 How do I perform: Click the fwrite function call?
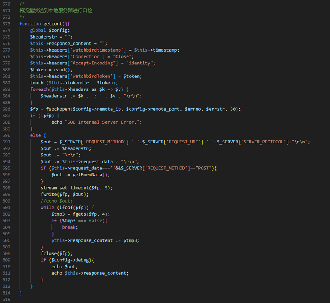tap(49, 194)
